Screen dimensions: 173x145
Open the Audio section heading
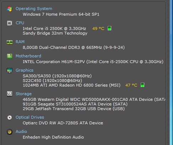coord(21,131)
